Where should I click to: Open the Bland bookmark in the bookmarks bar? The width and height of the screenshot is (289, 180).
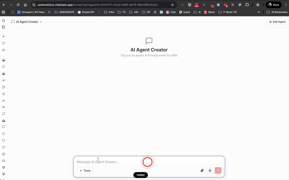point(209,12)
